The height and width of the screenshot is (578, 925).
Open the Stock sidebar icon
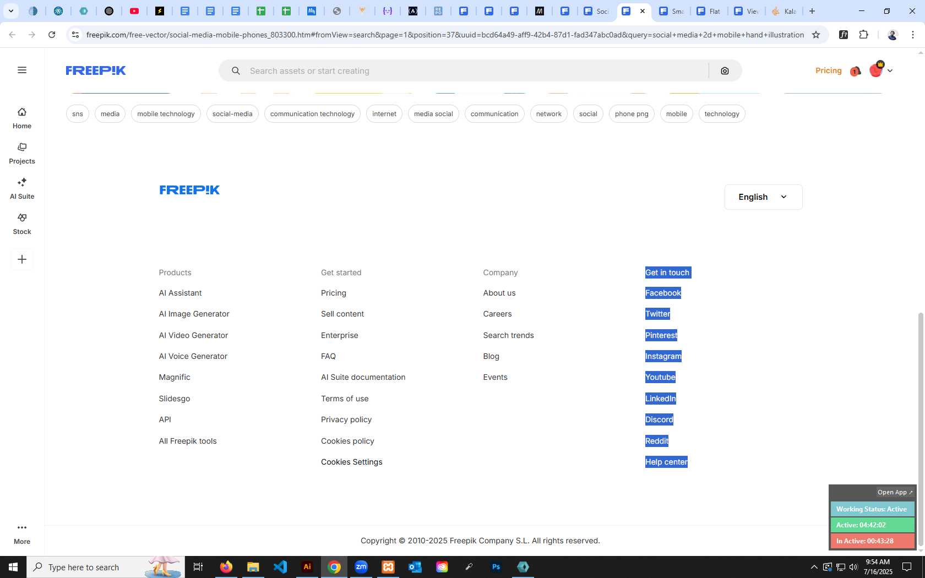[22, 224]
